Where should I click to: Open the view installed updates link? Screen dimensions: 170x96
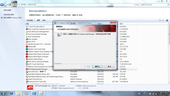(x=9, y=15)
